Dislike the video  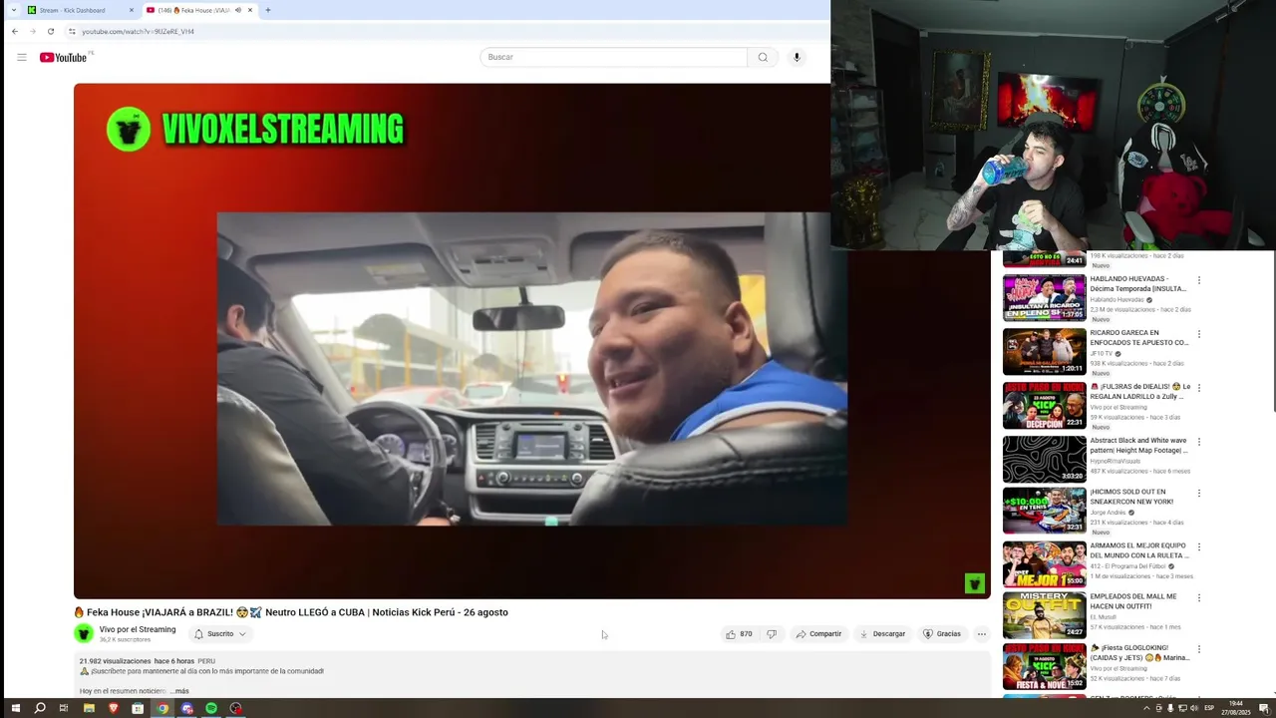771,634
